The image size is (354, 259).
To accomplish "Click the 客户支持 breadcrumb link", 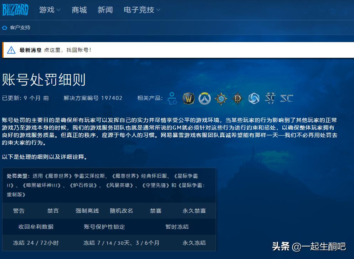I will [x=20, y=27].
